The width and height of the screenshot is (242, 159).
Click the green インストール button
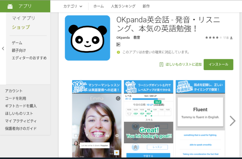pos(219,64)
